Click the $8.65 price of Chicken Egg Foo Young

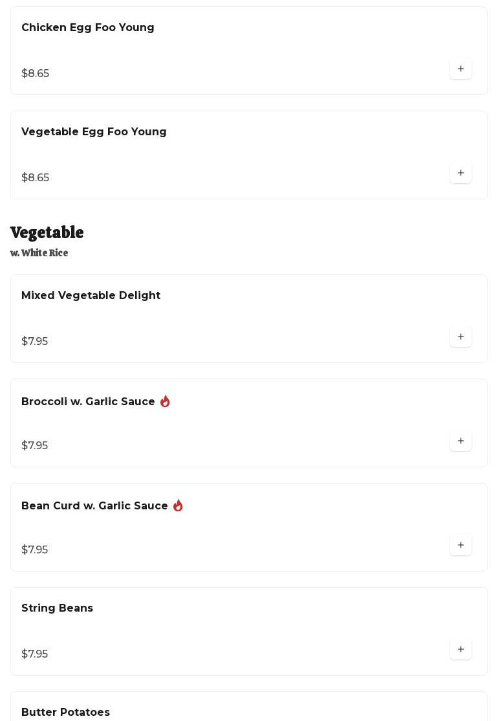point(35,74)
